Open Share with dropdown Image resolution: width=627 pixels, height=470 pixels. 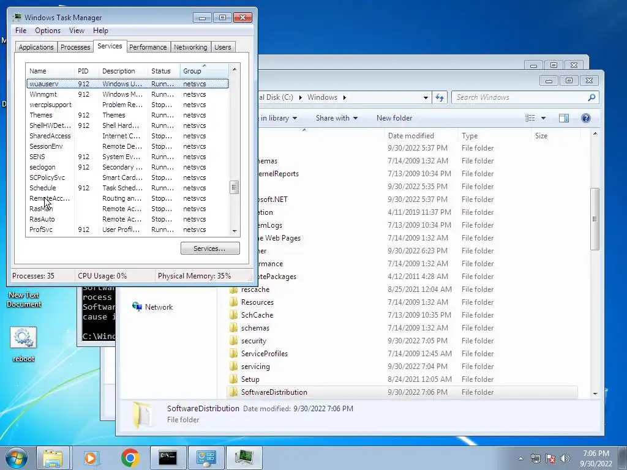tap(337, 118)
